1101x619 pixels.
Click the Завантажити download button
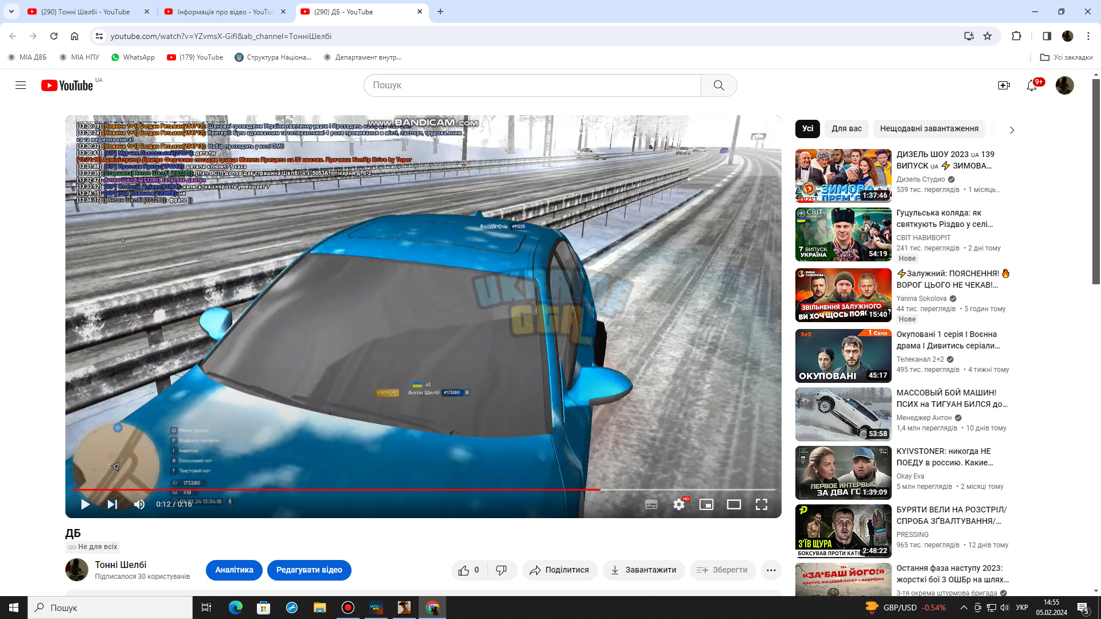643,570
